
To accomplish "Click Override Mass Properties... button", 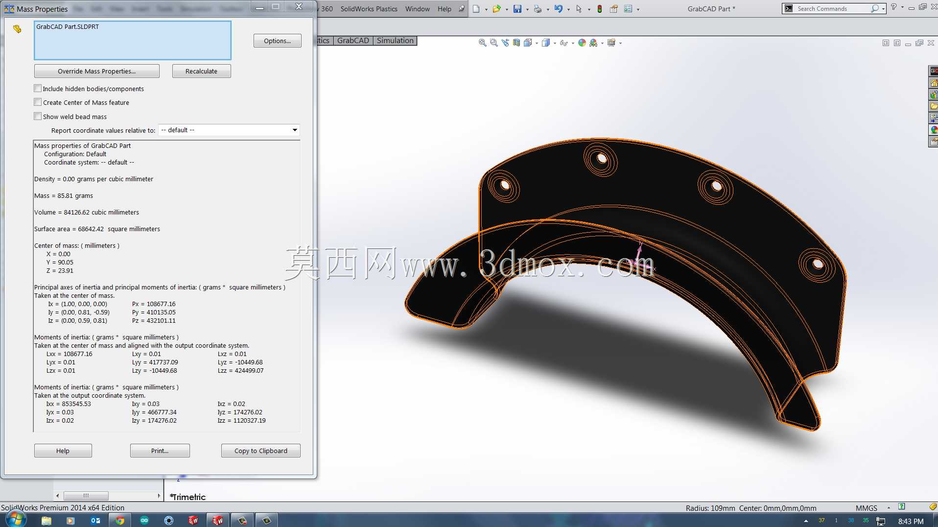I will pos(96,71).
